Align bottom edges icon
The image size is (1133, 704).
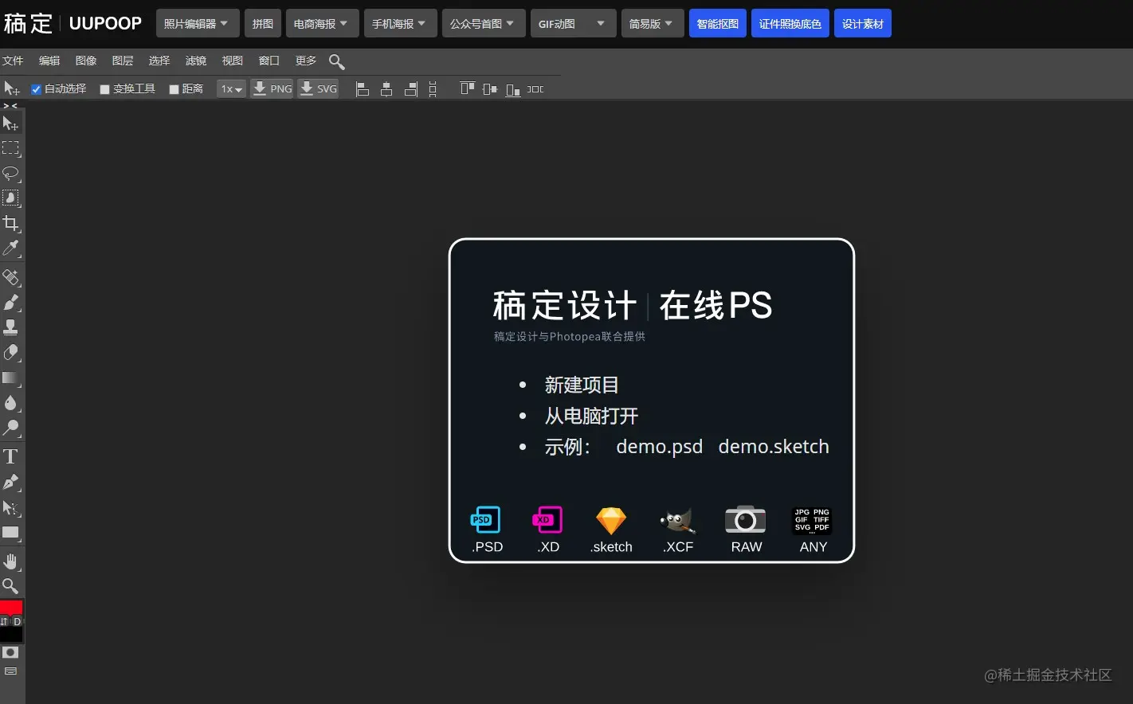pos(513,89)
